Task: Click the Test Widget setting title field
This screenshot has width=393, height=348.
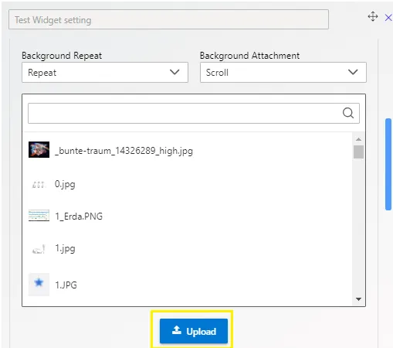Action: click(168, 19)
